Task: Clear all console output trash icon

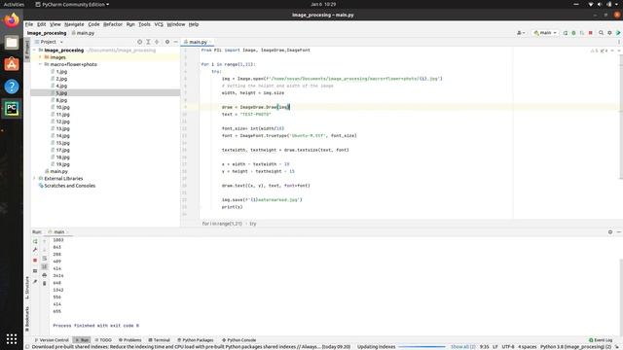Action: pos(45,283)
